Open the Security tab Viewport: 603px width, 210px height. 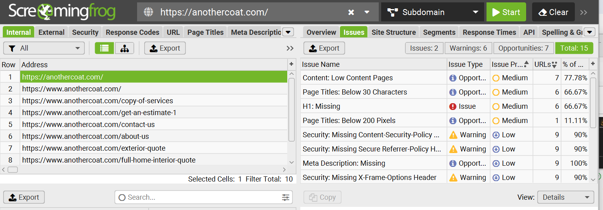click(85, 32)
